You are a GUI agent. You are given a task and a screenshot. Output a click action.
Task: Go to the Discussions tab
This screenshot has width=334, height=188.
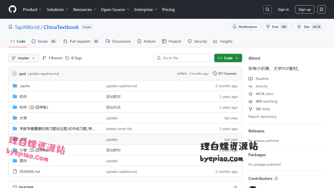(118, 41)
